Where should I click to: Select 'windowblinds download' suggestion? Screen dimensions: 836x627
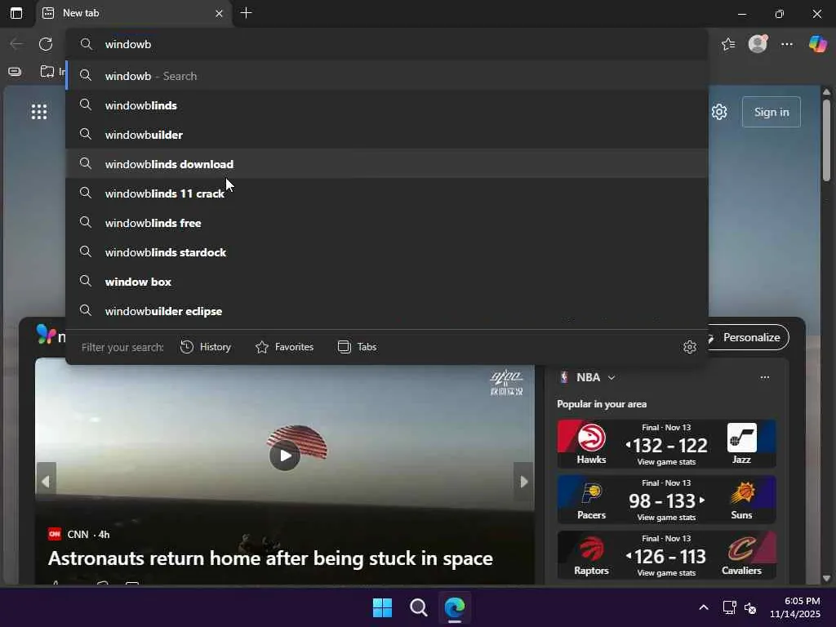pyautogui.click(x=387, y=163)
